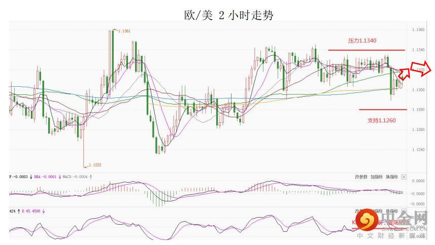The image size is (435, 245).
Task: Click the KDJ D value down arrow
Action: 44,211
